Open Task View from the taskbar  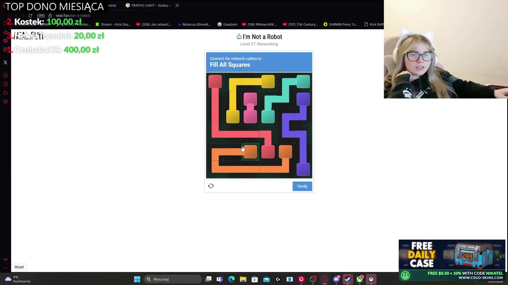click(208, 279)
